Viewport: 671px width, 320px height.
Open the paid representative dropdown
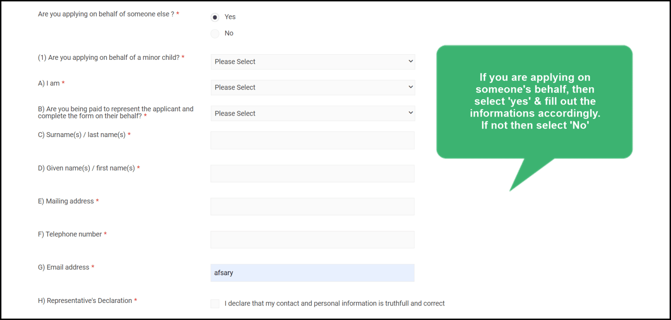[x=312, y=113]
